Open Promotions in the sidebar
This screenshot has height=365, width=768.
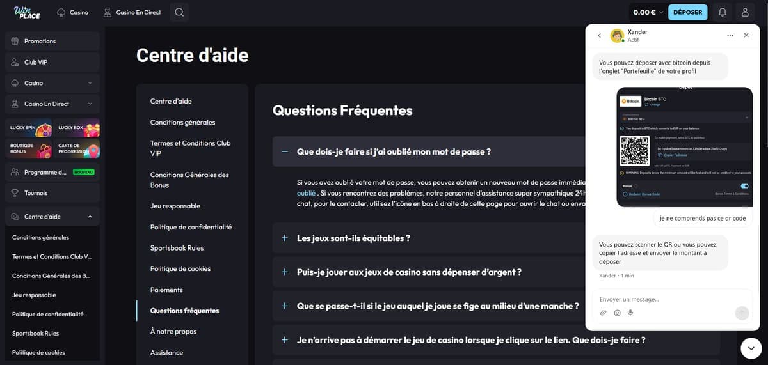point(52,41)
